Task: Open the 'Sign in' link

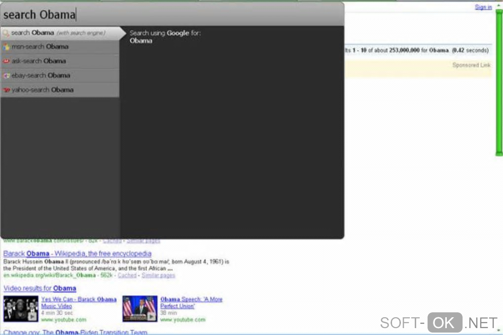Action: pos(483,7)
